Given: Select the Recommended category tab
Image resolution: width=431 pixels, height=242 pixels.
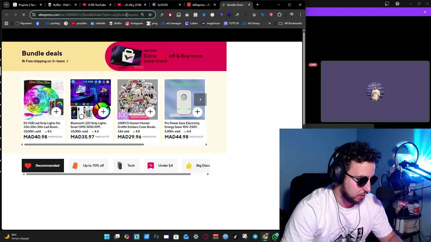Looking at the screenshot, I should (43, 165).
